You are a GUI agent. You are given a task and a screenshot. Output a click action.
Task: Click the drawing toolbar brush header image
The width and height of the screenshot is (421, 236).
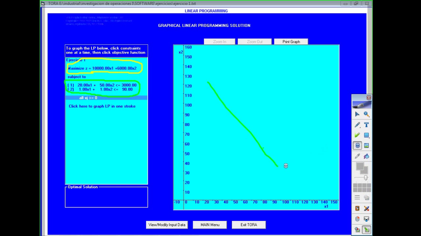coord(362,104)
